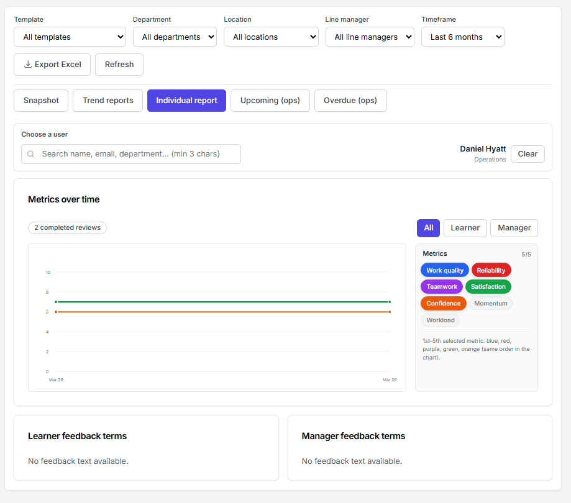The image size is (571, 503).
Task: Click the magnifier icon in user search
Action: coord(31,154)
